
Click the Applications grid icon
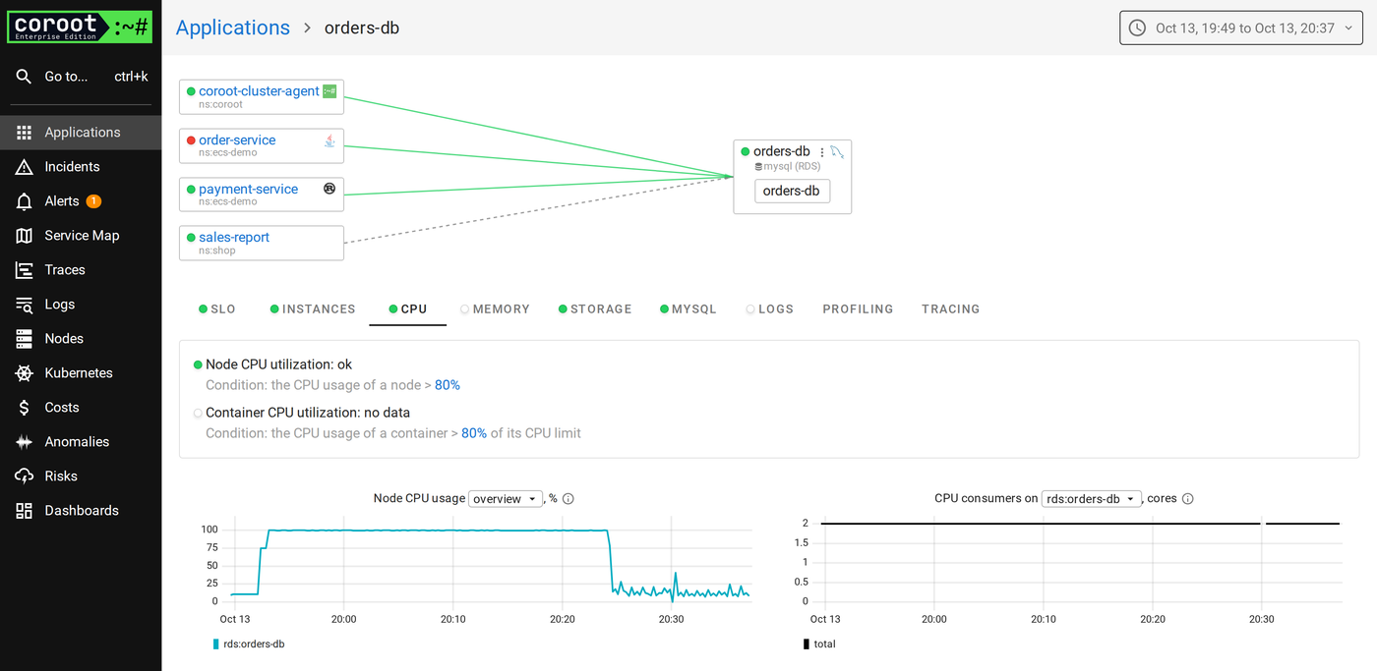click(x=25, y=133)
